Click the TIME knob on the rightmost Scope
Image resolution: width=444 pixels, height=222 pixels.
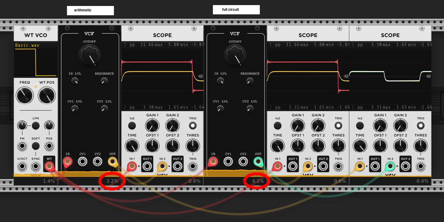point(360,146)
